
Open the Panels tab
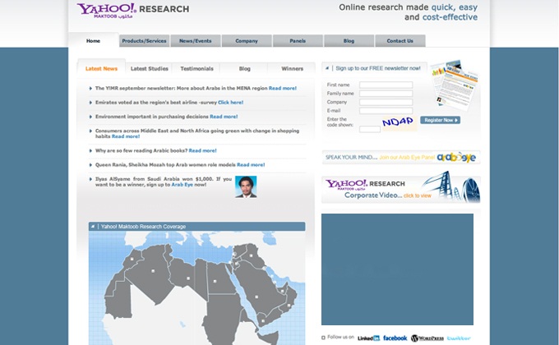tap(298, 40)
